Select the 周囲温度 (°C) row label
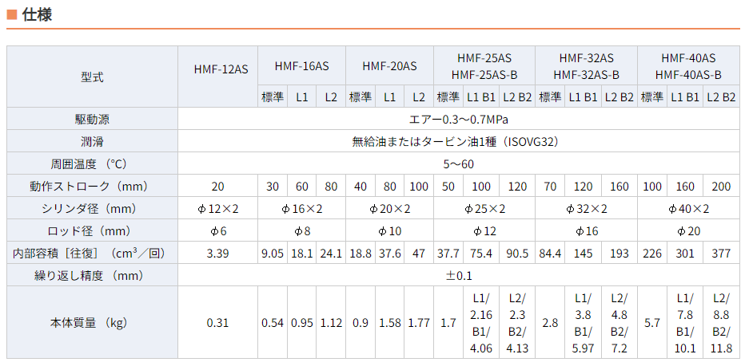745x362 pixels. (x=92, y=164)
